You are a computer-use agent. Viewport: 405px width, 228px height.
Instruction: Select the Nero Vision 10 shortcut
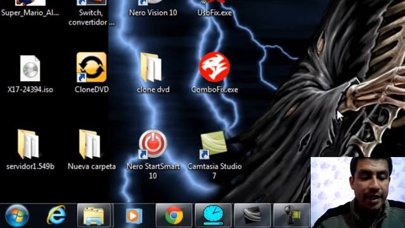pos(153,8)
